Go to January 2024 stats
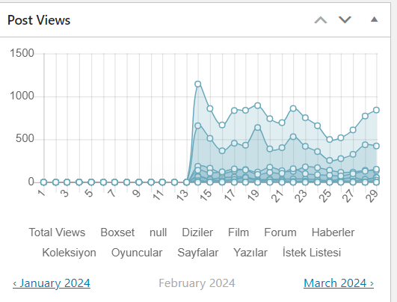This screenshot has width=397, height=302. click(x=52, y=283)
